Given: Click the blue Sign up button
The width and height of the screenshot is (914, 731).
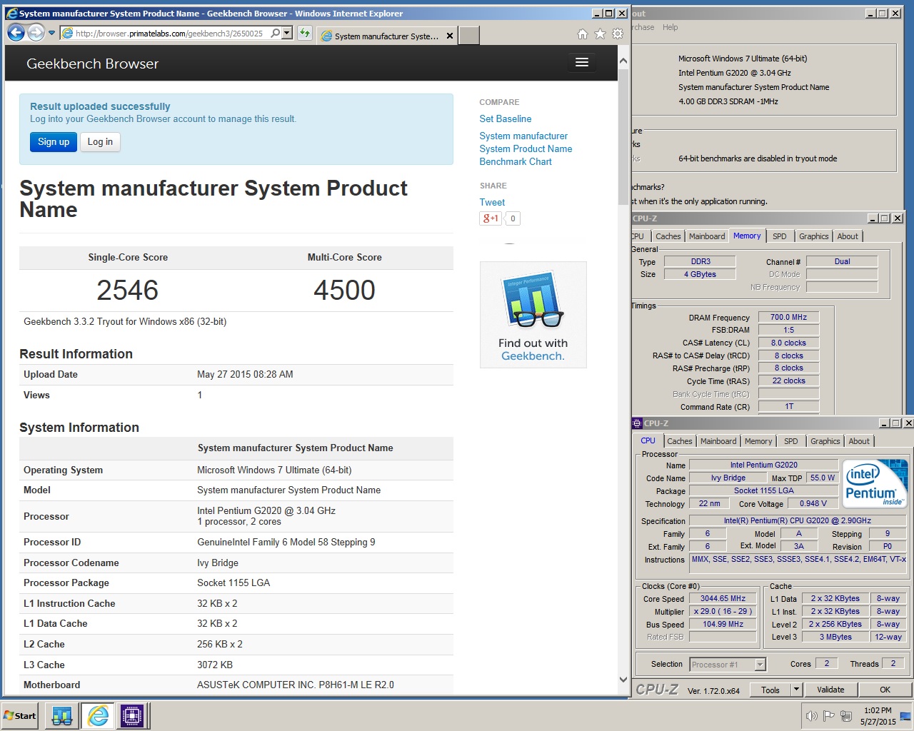Looking at the screenshot, I should point(54,142).
